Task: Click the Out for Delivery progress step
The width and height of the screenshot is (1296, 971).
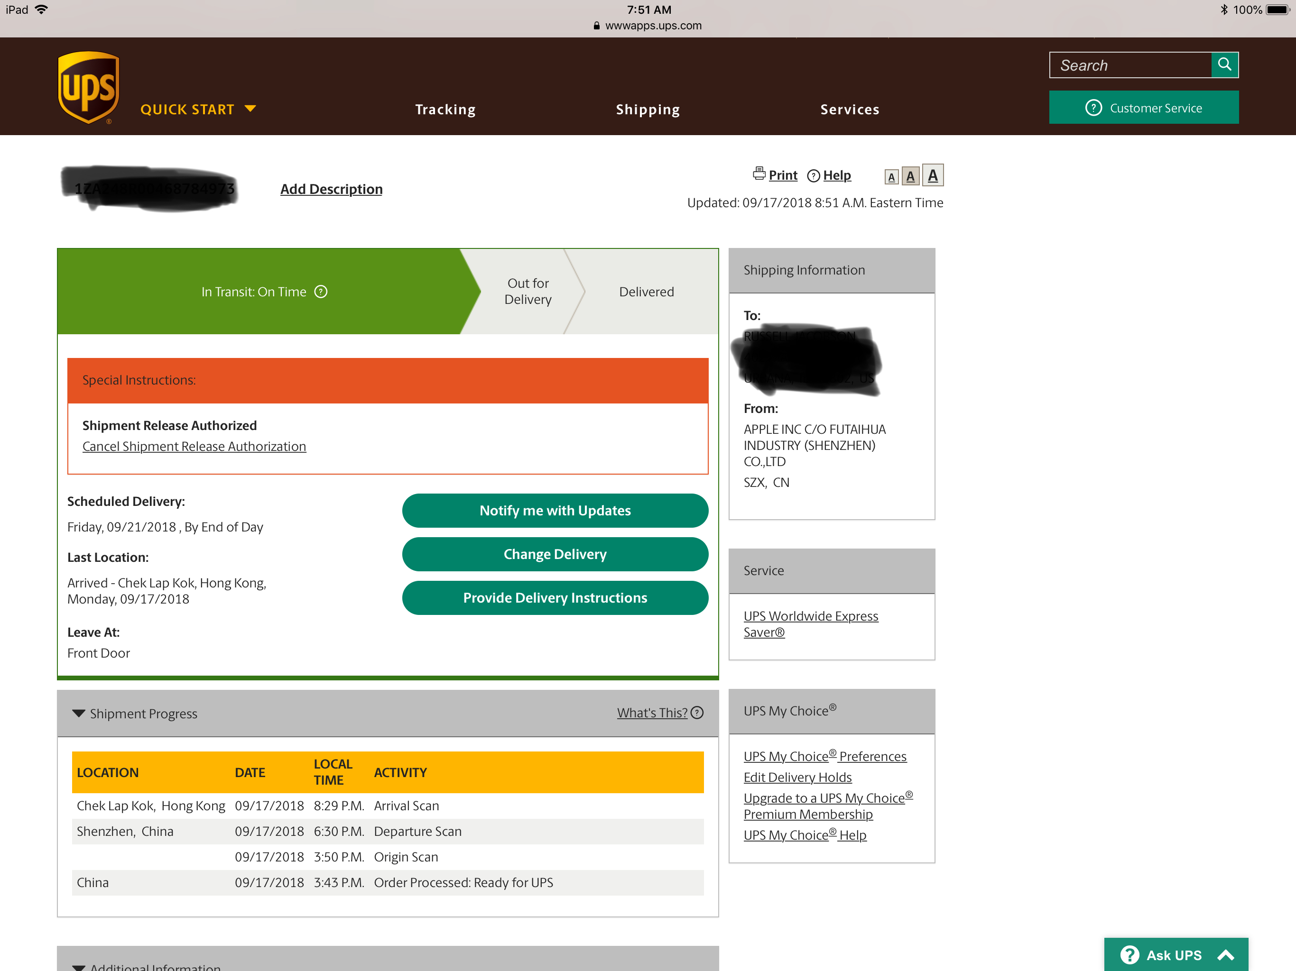Action: (x=528, y=292)
